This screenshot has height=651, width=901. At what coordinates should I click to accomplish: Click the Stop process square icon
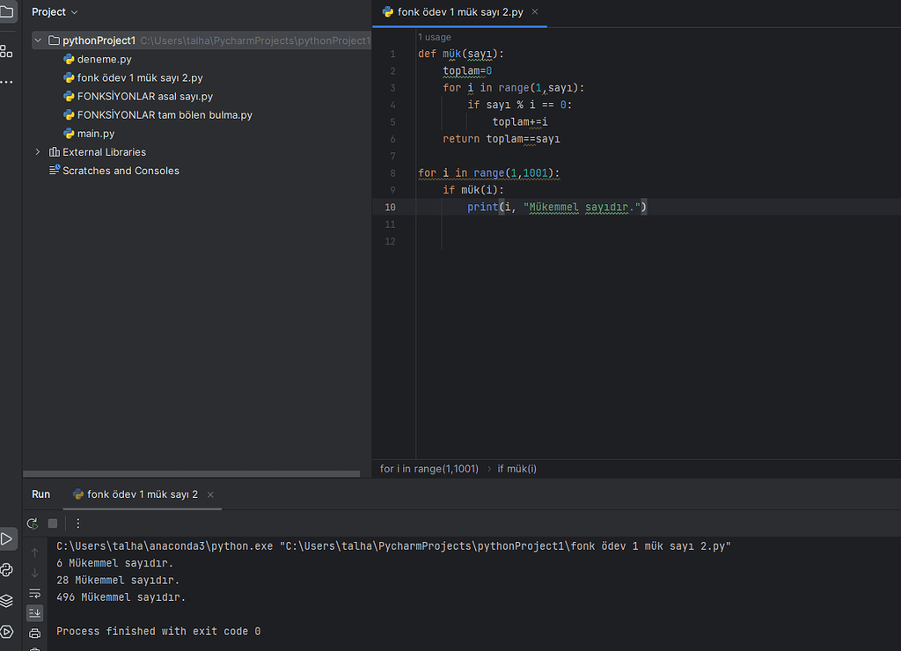pos(53,523)
